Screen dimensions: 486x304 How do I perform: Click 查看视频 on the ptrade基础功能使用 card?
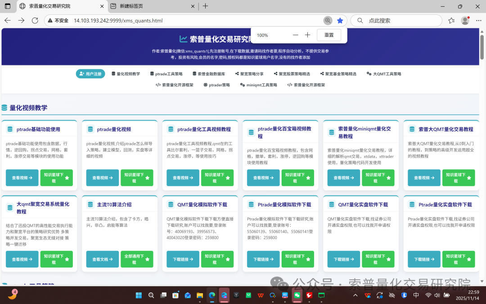click(21, 178)
